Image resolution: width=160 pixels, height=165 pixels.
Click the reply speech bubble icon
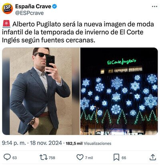pos(7,157)
